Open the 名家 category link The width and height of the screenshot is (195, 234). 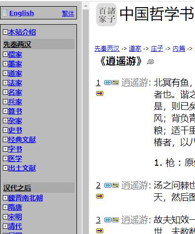click(15, 92)
